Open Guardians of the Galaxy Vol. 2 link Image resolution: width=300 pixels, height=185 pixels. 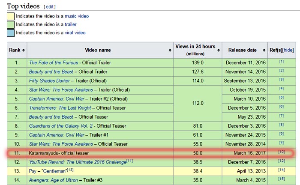pyautogui.click(x=61, y=126)
